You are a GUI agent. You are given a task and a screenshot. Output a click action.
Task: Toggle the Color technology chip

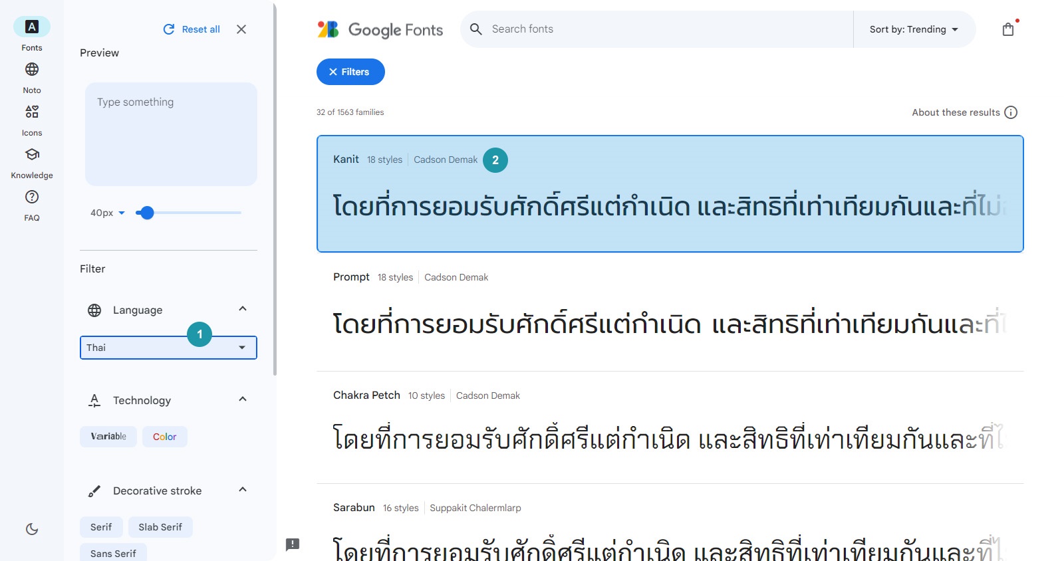click(x=165, y=437)
